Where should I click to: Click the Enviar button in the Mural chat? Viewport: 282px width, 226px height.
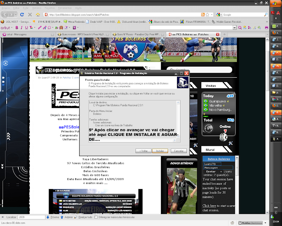coord(211,171)
